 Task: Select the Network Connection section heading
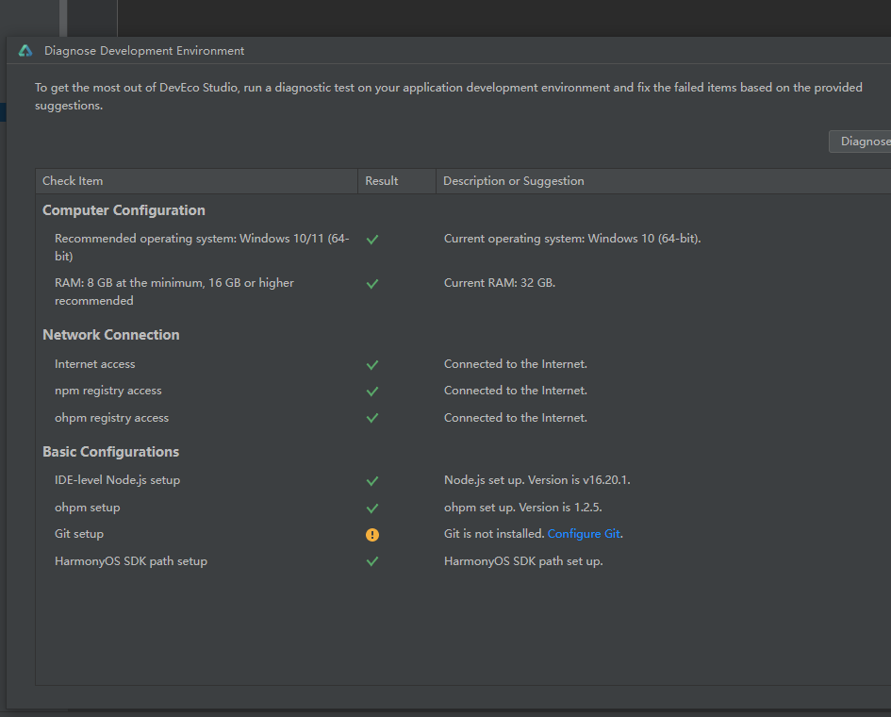111,335
